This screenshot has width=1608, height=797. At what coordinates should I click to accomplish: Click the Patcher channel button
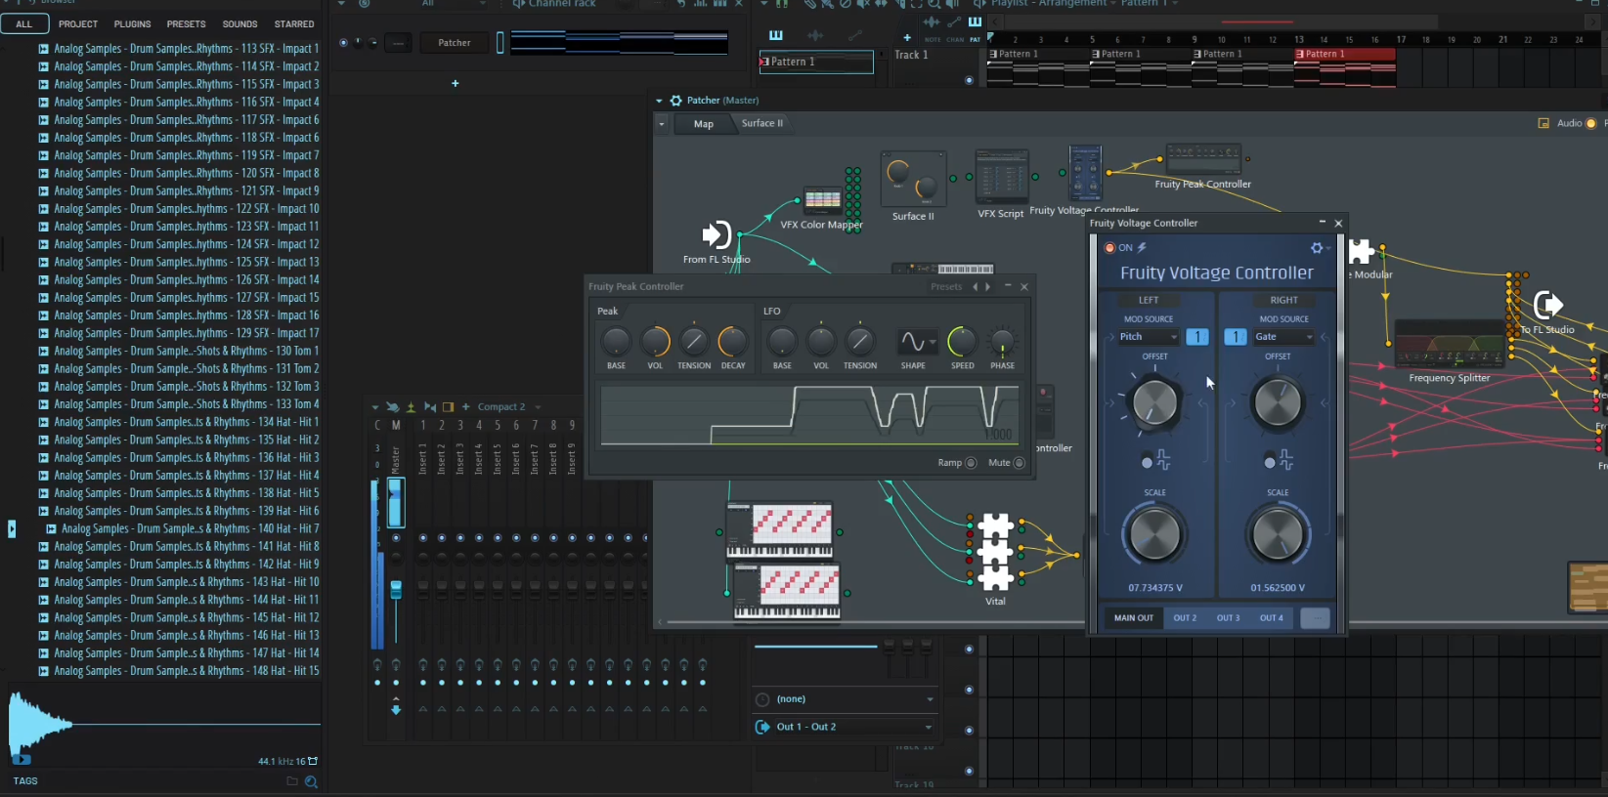coord(454,43)
